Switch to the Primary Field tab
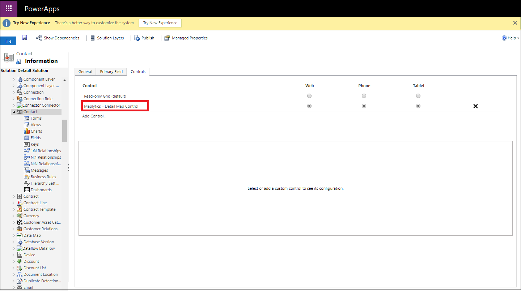The width and height of the screenshot is (521, 291). pyautogui.click(x=111, y=72)
